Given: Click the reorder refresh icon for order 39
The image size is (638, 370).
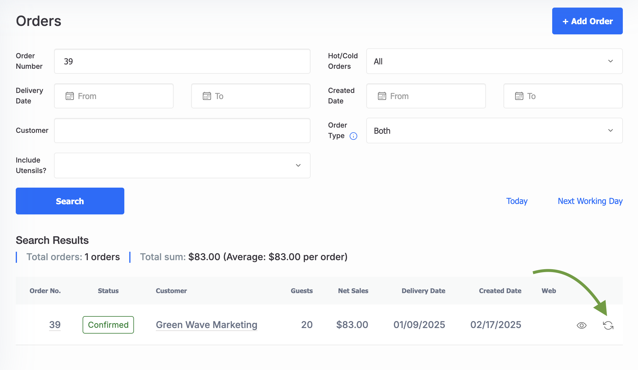Looking at the screenshot, I should click(608, 325).
